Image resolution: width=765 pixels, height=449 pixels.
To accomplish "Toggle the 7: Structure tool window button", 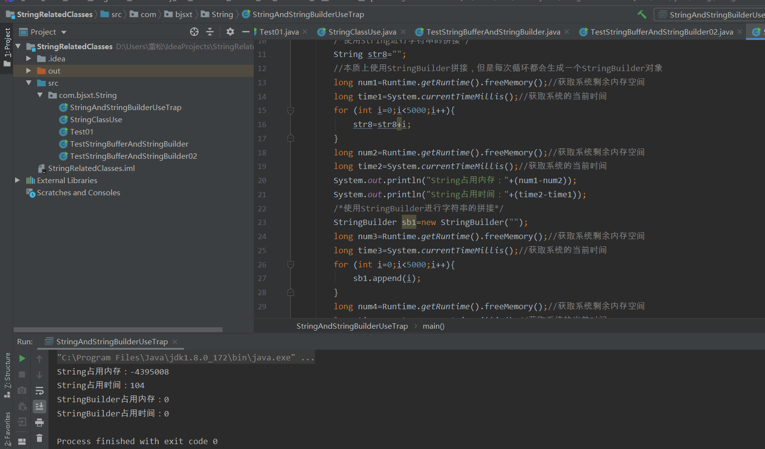I will [x=7, y=375].
